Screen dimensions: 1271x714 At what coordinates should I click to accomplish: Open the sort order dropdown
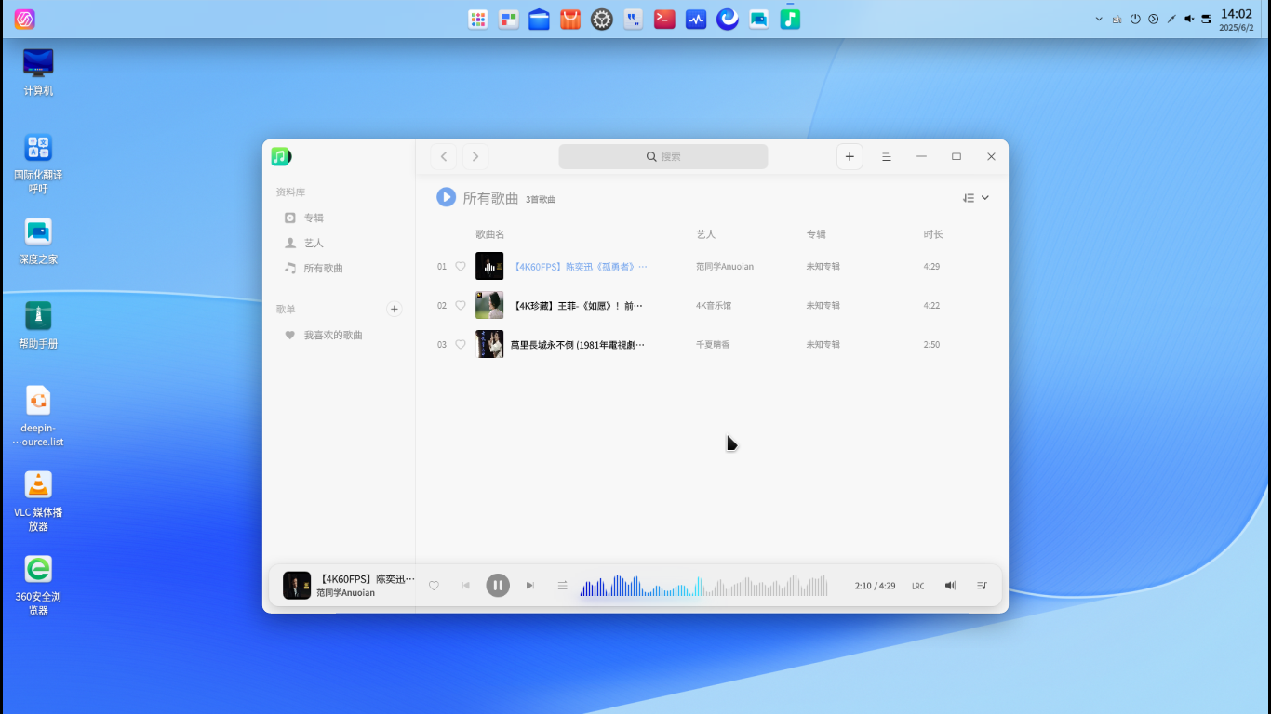[x=976, y=198]
